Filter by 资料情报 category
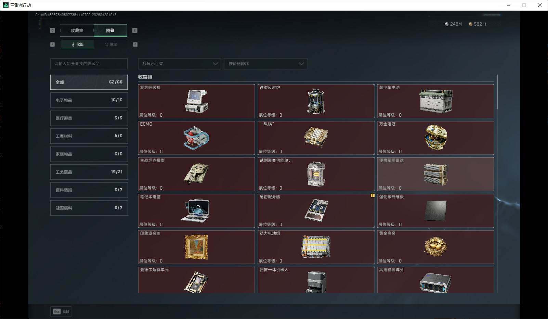Viewport: 548px width, 319px height. tap(89, 190)
